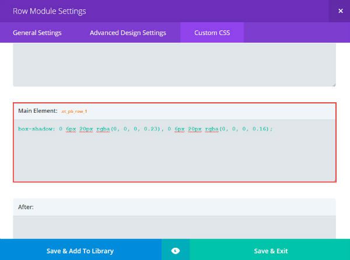Focus the Main Element CSS text area
Image resolution: width=350 pixels, height=260 pixels.
tap(174, 155)
